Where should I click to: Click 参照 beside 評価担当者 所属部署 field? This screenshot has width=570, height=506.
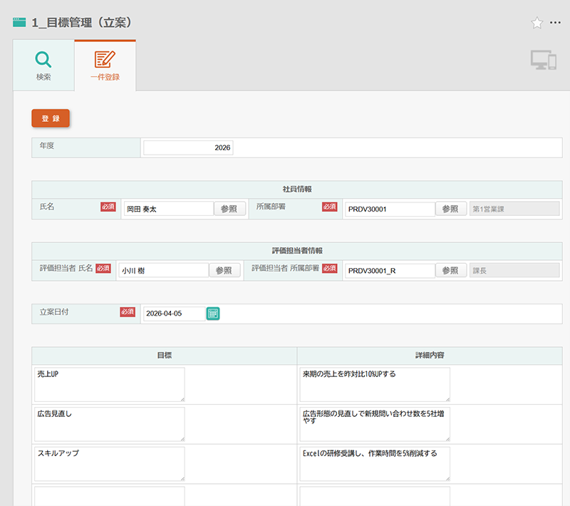coord(450,270)
